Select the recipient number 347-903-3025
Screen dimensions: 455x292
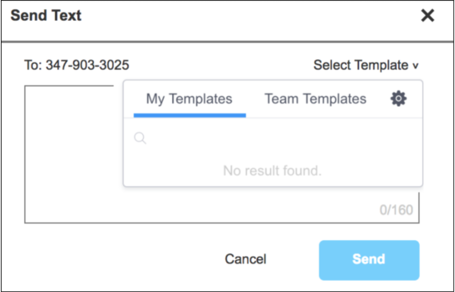click(x=87, y=65)
